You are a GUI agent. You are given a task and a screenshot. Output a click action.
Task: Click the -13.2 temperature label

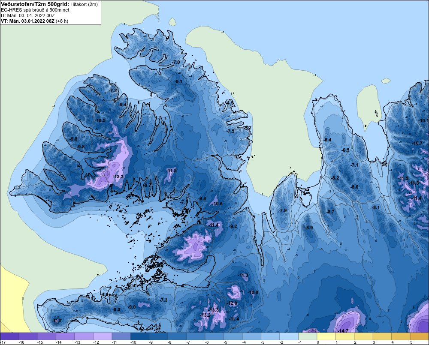coord(205,315)
